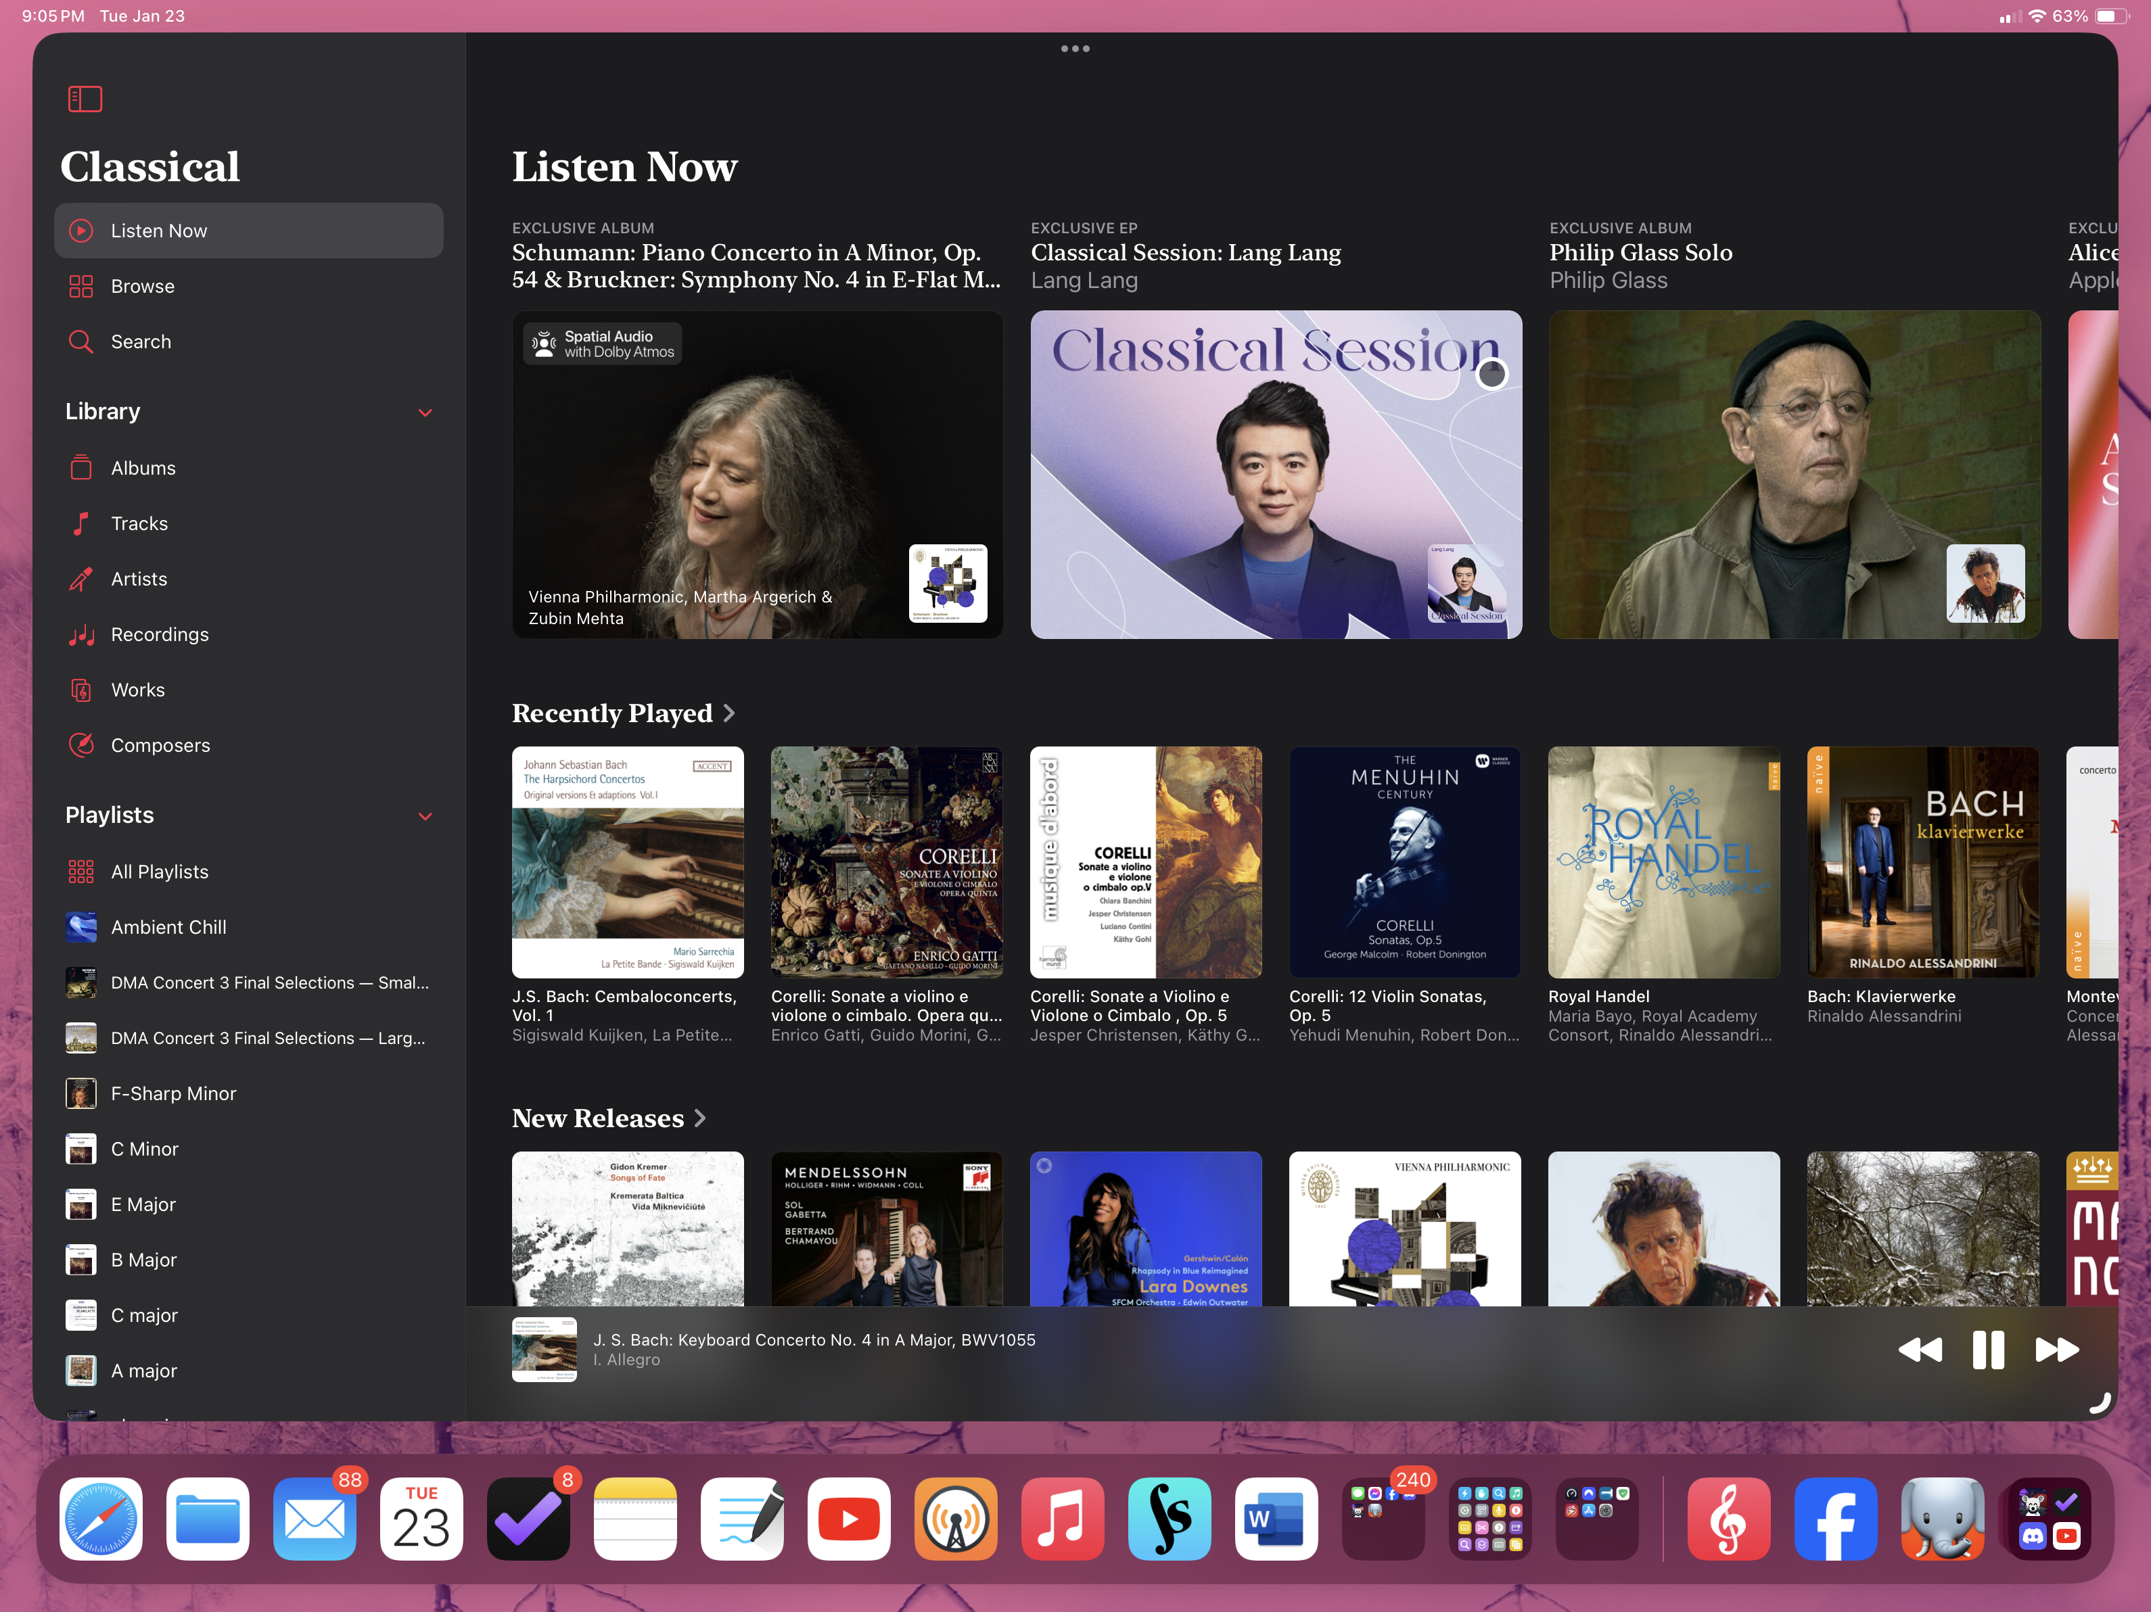Click the Spatial Audio Dolby Atmos badge

[x=603, y=344]
